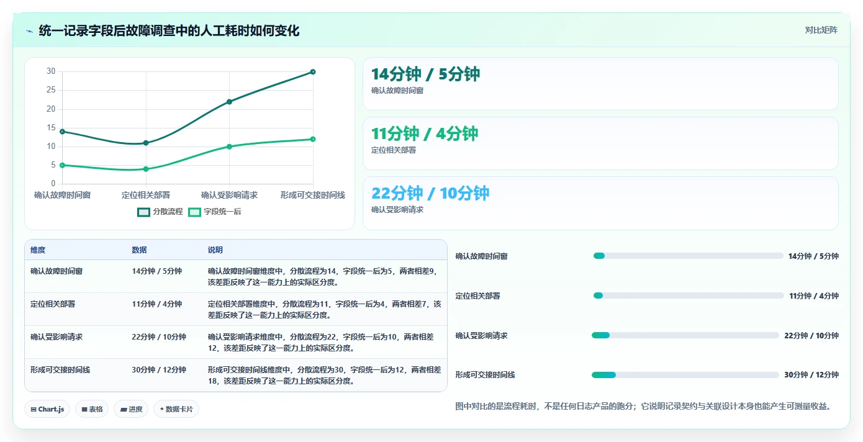
Task: Click the 分散流程 data point at 30
Action: click(313, 72)
